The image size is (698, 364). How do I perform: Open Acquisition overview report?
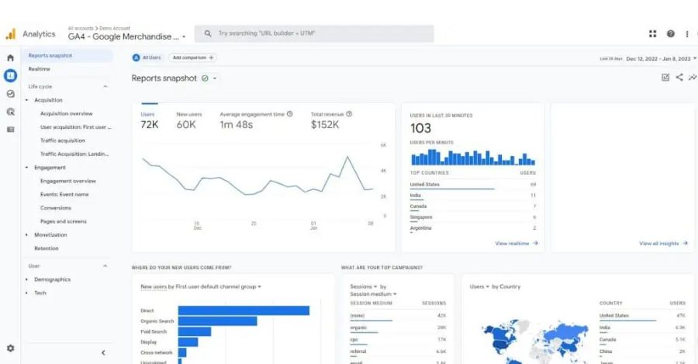[67, 113]
